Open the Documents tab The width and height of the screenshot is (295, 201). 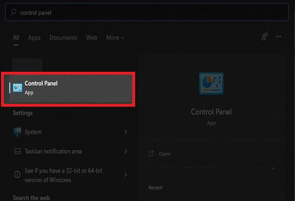coord(63,38)
